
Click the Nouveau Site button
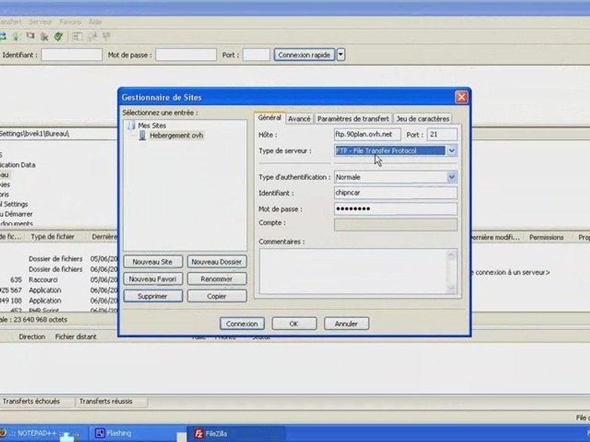153,262
